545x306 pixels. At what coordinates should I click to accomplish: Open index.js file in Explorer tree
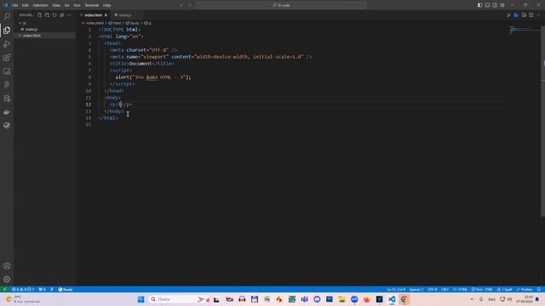(x=45, y=30)
